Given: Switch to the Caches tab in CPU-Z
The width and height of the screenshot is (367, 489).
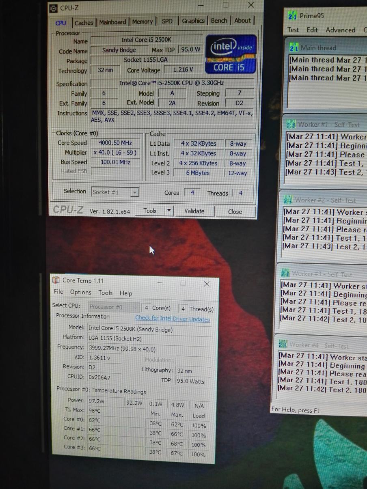Looking at the screenshot, I should (84, 23).
